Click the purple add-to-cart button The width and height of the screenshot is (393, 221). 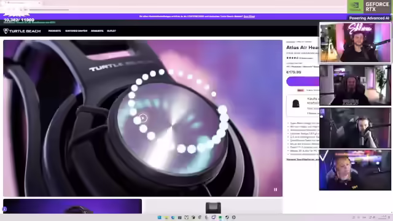[303, 82]
